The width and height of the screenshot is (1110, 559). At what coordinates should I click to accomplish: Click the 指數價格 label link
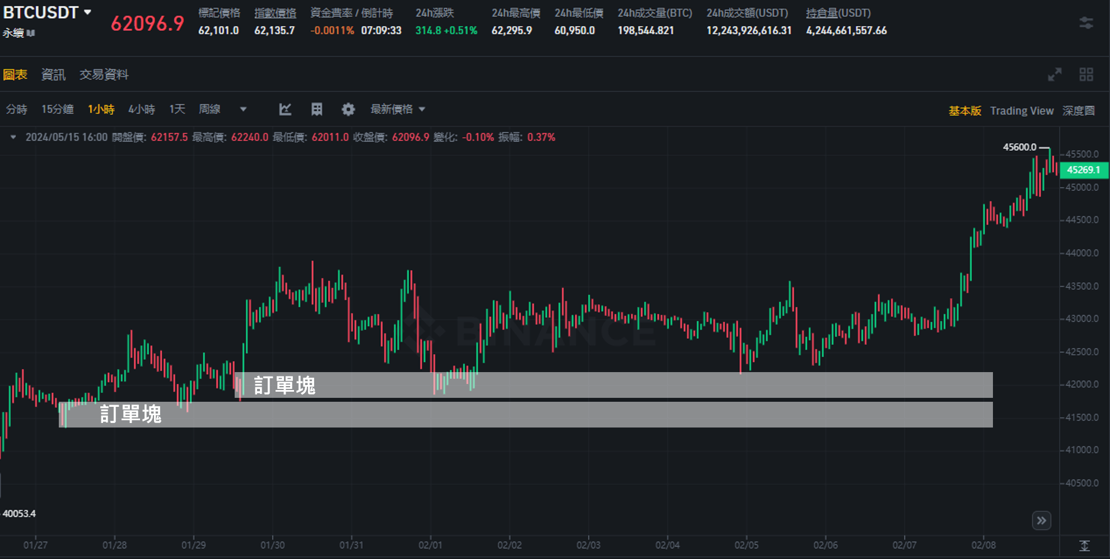[x=275, y=13]
